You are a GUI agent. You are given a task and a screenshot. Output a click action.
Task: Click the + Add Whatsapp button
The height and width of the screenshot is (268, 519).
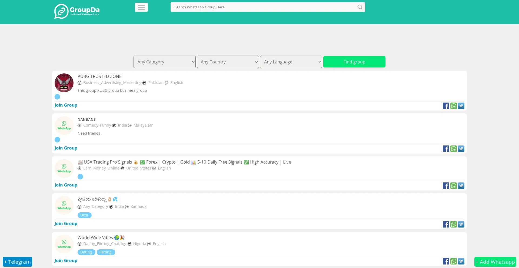tap(495, 262)
